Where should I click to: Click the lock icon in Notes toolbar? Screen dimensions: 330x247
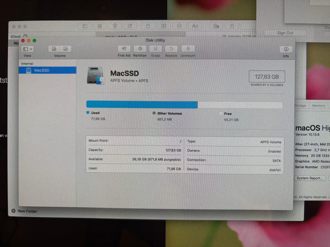pos(148,26)
